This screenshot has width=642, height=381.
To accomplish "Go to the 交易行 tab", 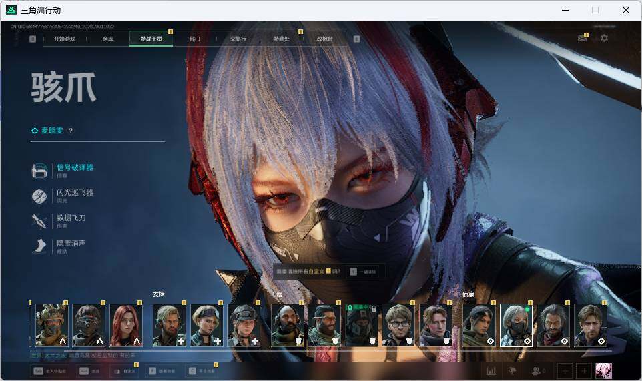I will pyautogui.click(x=238, y=39).
